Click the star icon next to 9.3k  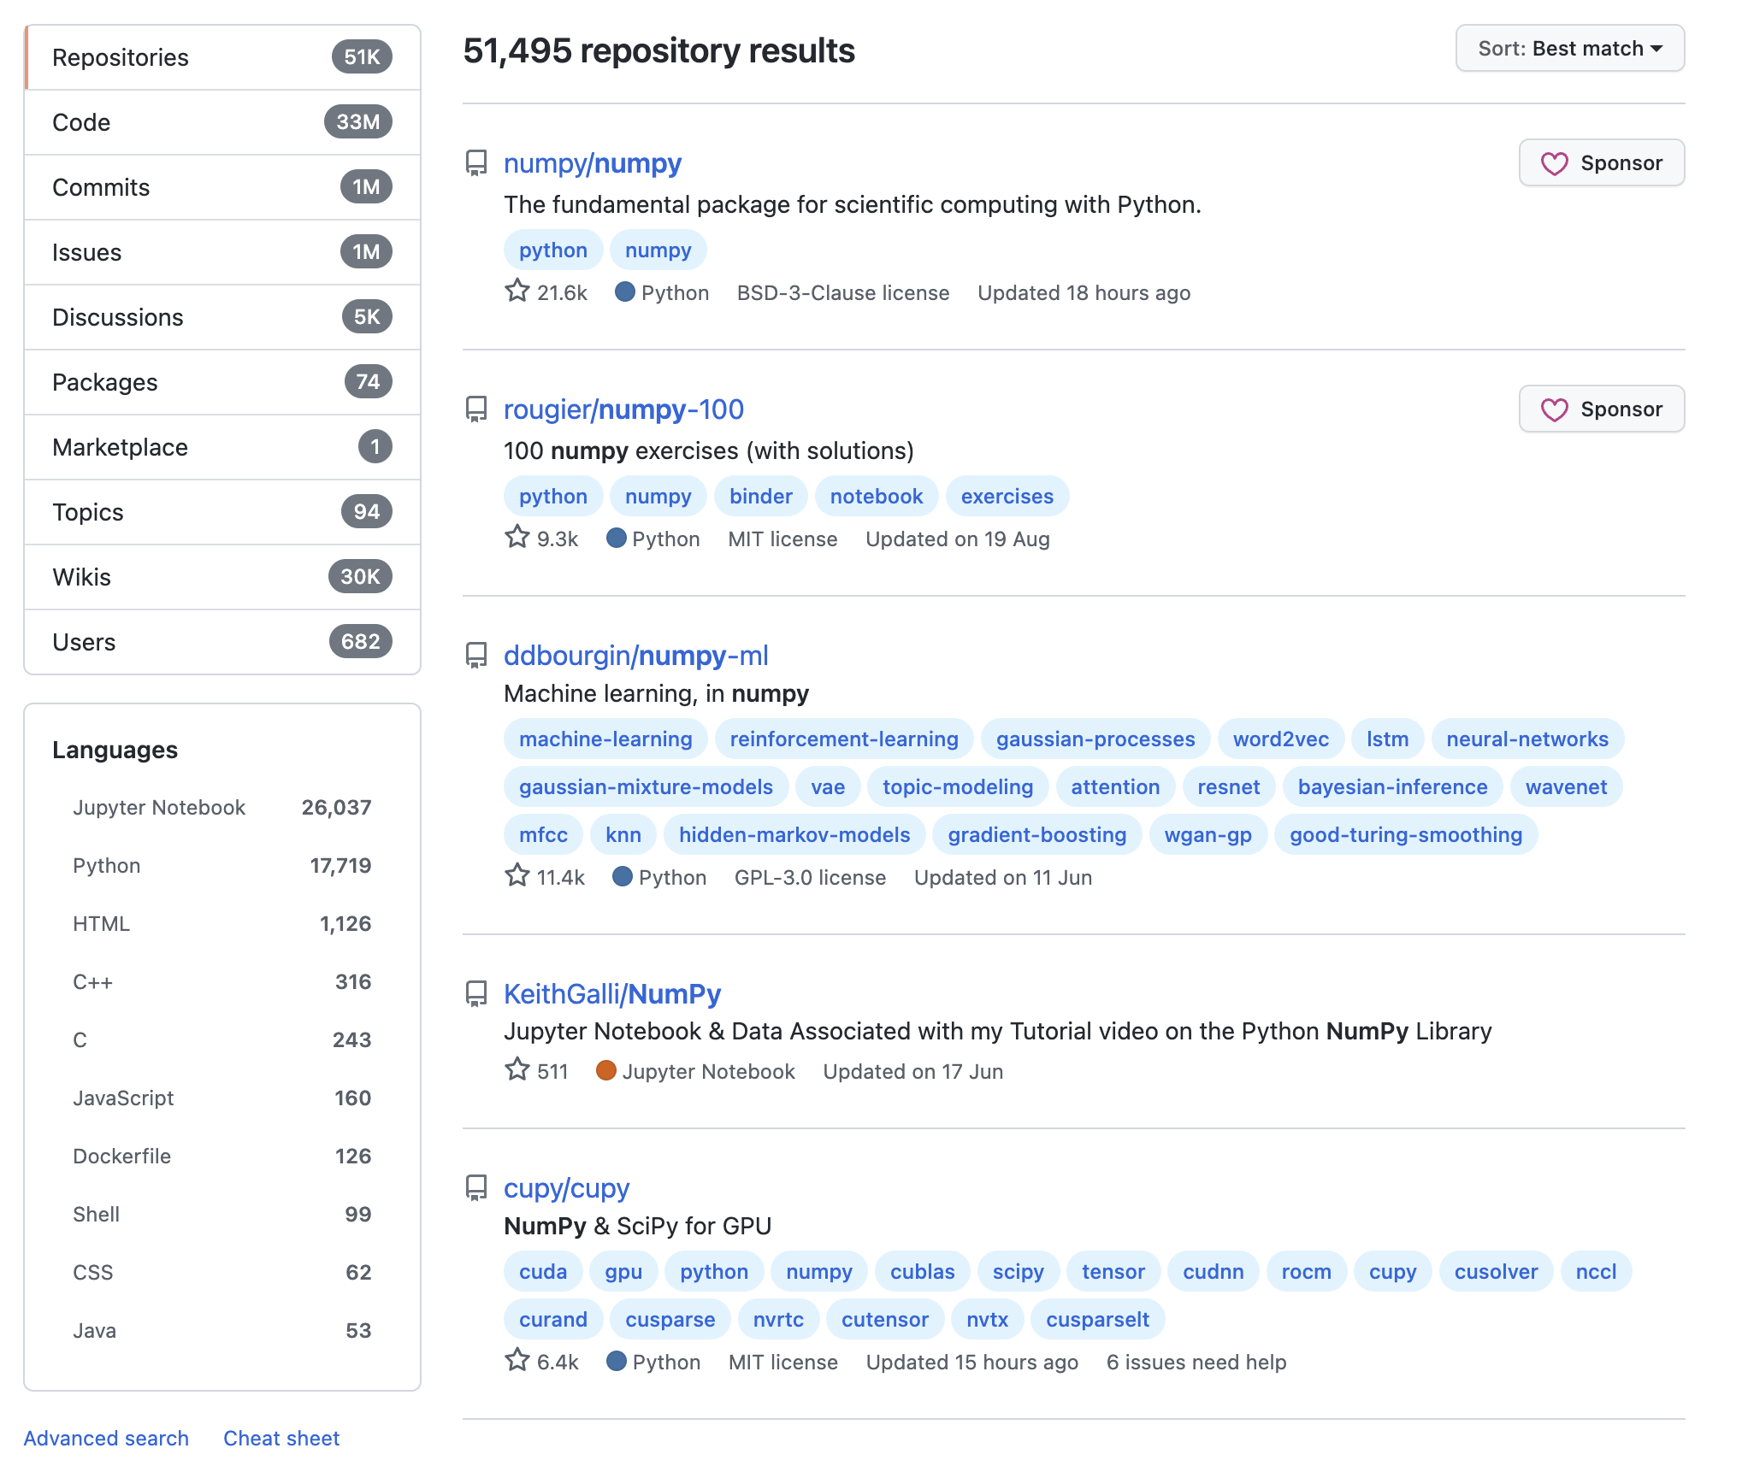coord(517,538)
